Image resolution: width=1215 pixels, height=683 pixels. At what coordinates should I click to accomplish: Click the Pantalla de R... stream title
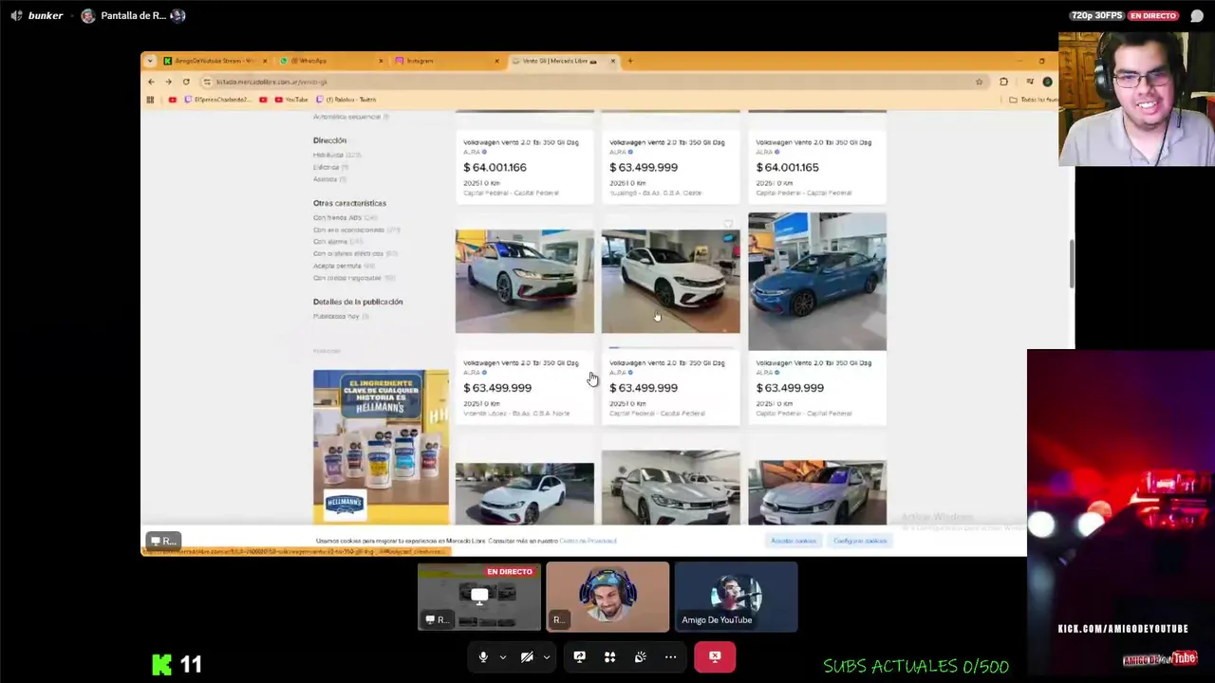pos(133,15)
